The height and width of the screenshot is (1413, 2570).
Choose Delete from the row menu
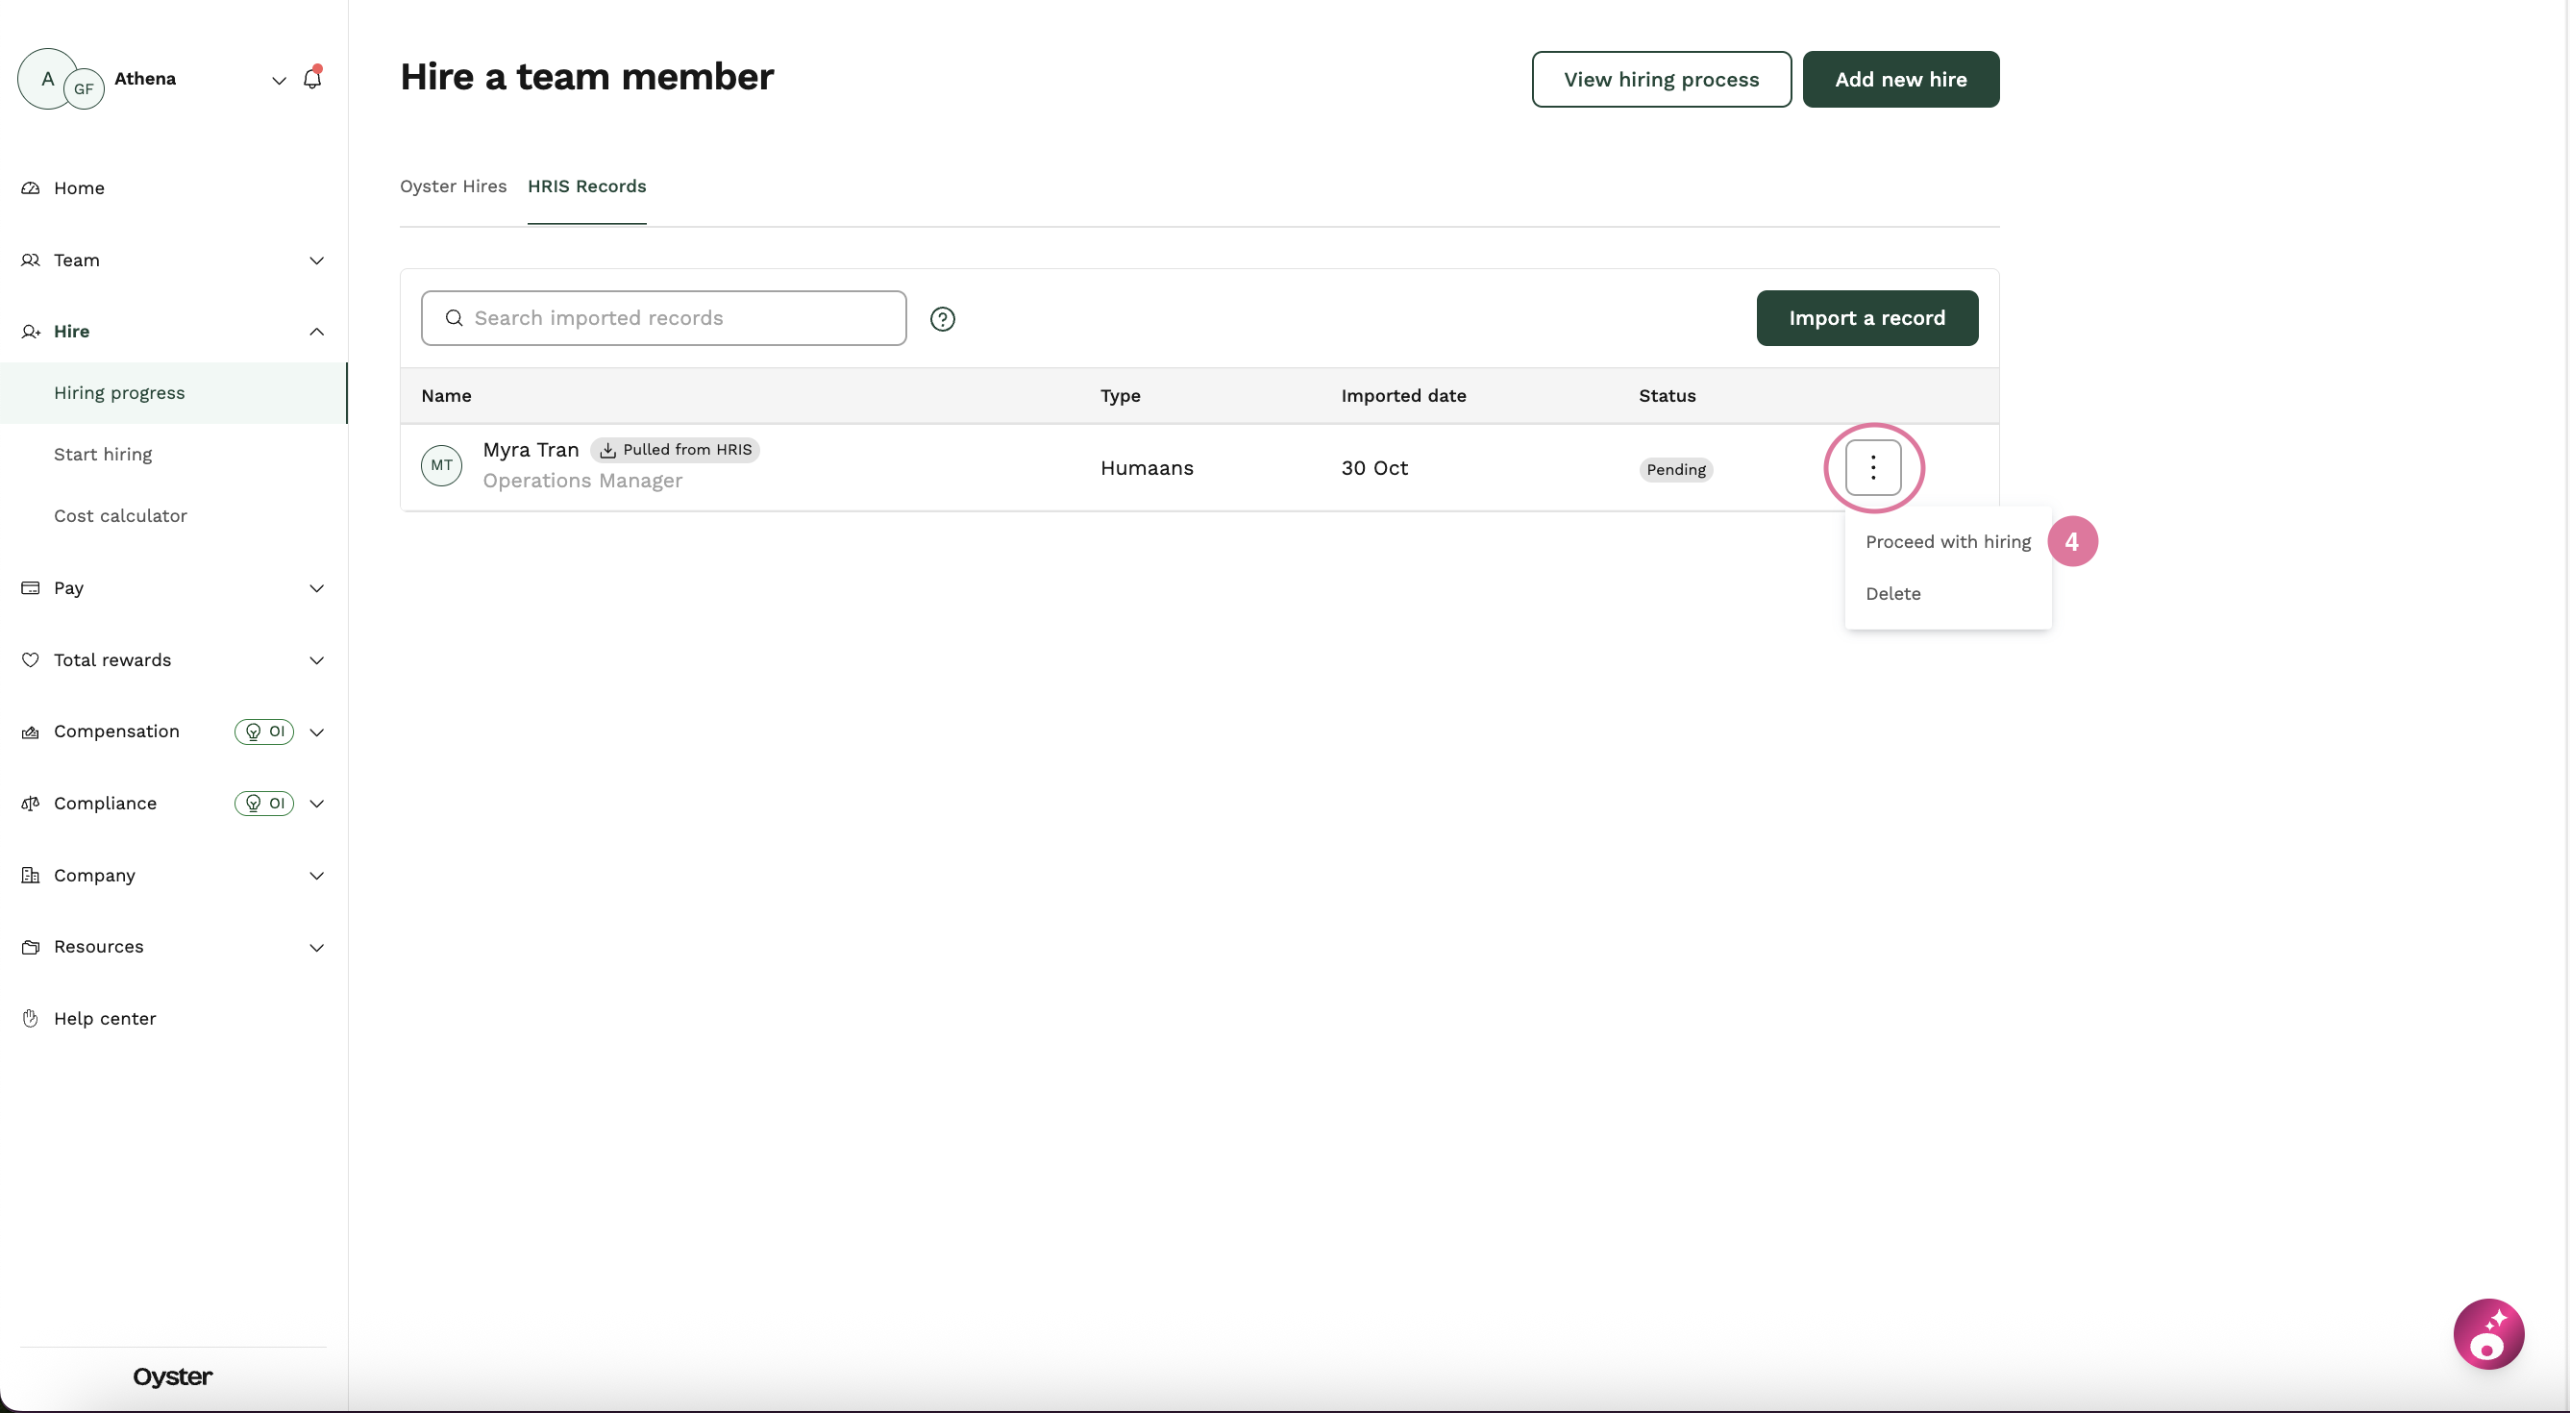click(1892, 594)
